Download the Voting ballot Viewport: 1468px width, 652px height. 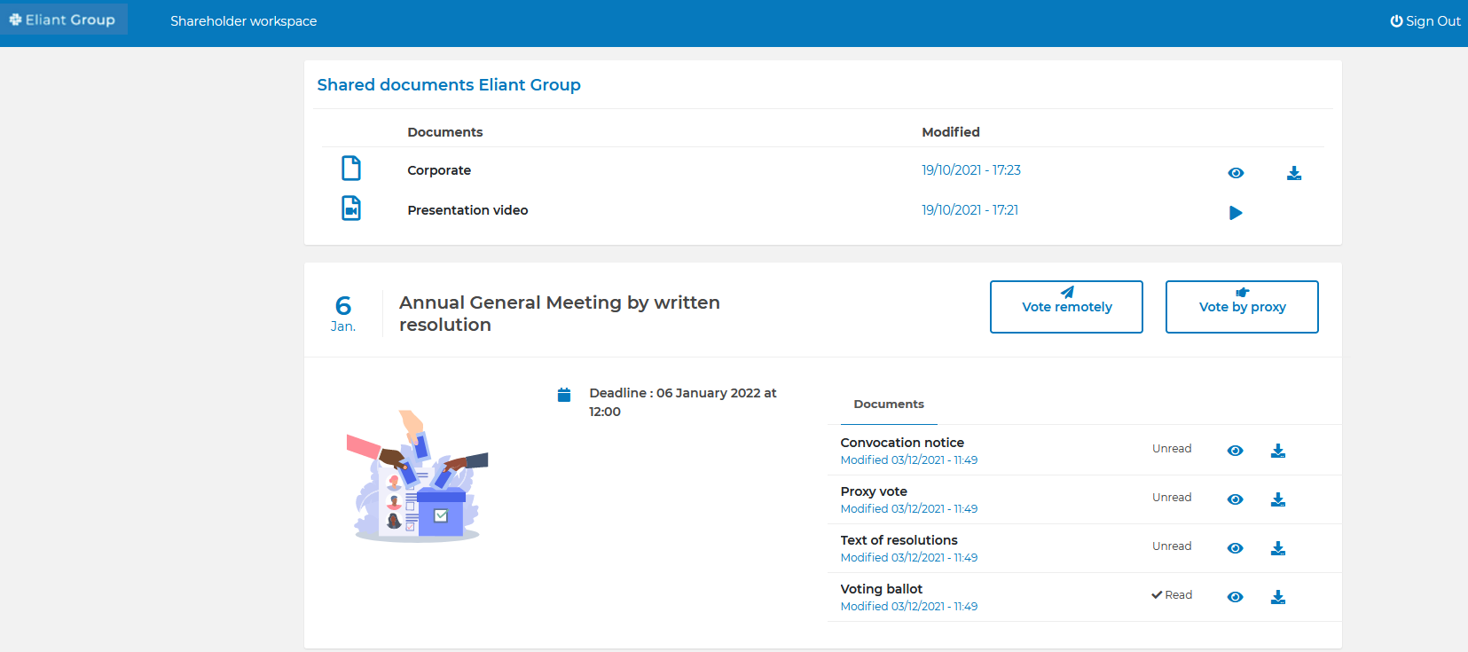pos(1278,597)
